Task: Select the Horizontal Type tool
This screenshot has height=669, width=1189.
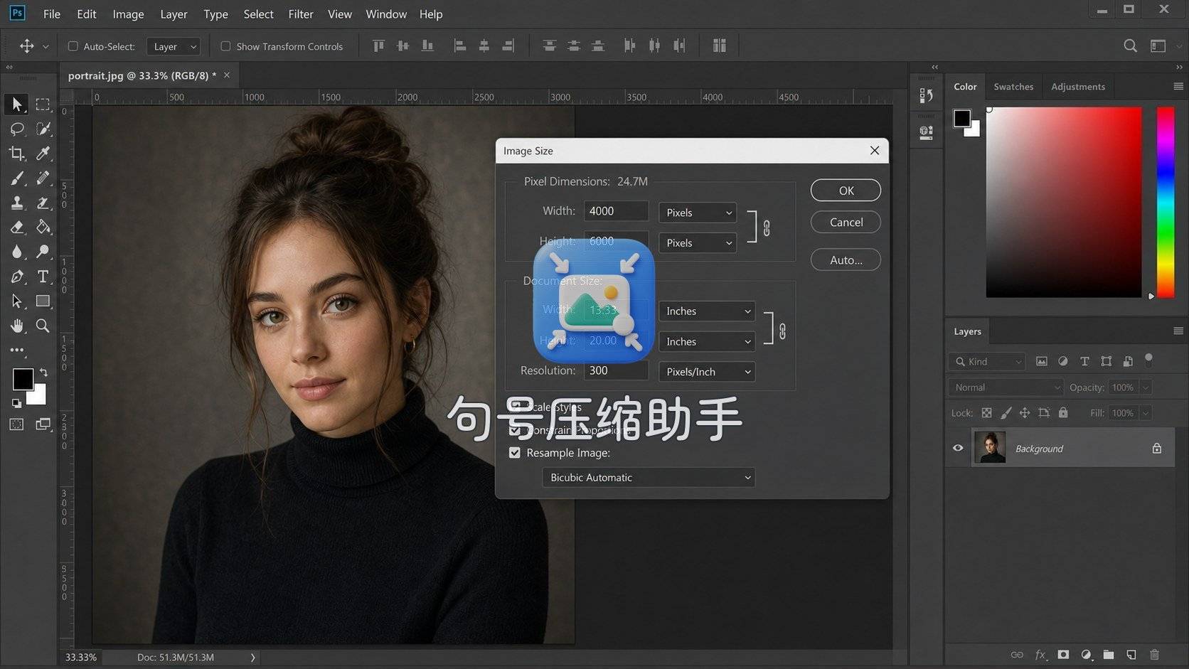Action: 43,277
